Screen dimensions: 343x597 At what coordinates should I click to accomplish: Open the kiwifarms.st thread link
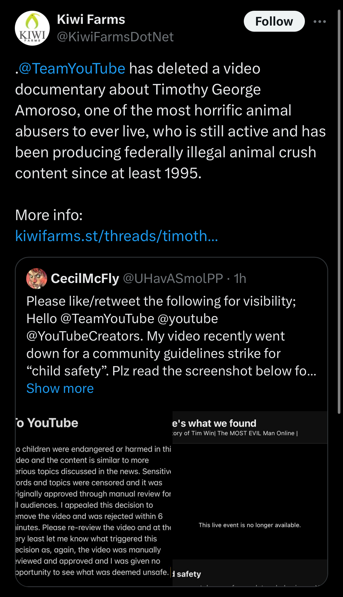click(x=116, y=236)
